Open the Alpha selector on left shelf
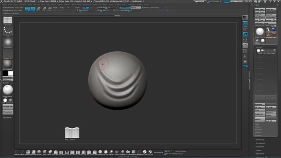281x158 pixels. pos(8,43)
